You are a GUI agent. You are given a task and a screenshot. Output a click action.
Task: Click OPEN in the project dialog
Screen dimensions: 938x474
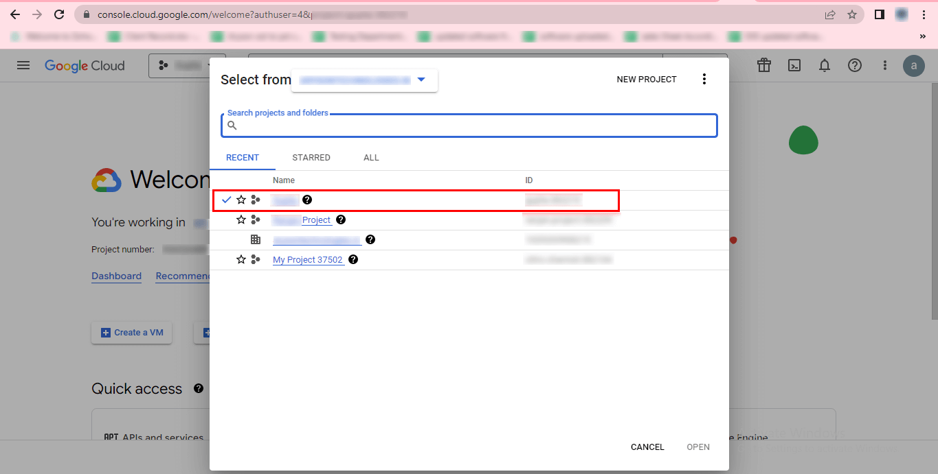point(698,447)
